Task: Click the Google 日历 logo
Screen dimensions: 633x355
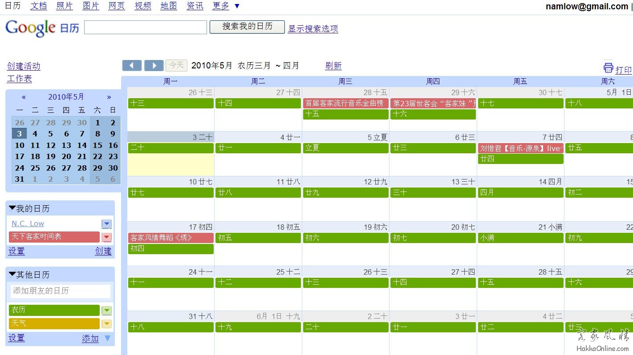Action: point(42,28)
